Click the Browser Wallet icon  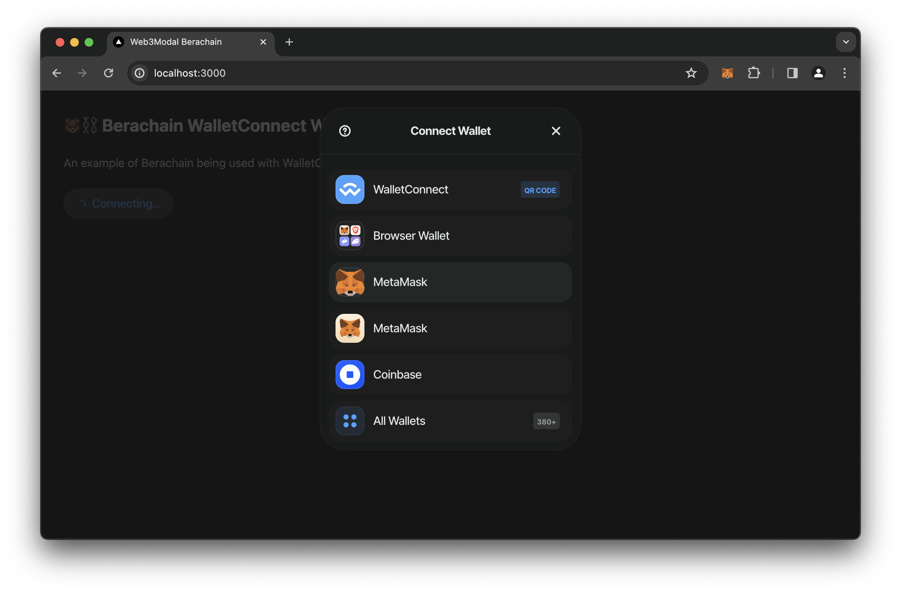click(351, 235)
